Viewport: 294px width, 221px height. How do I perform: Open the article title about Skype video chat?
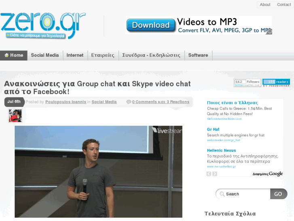pos(97,88)
